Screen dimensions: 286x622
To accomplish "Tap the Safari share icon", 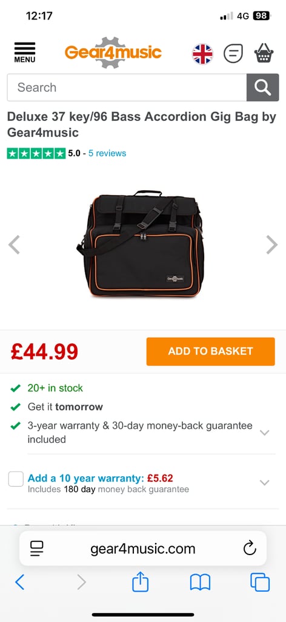I will (141, 583).
